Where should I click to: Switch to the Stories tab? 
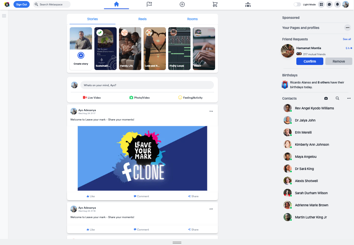point(92,19)
